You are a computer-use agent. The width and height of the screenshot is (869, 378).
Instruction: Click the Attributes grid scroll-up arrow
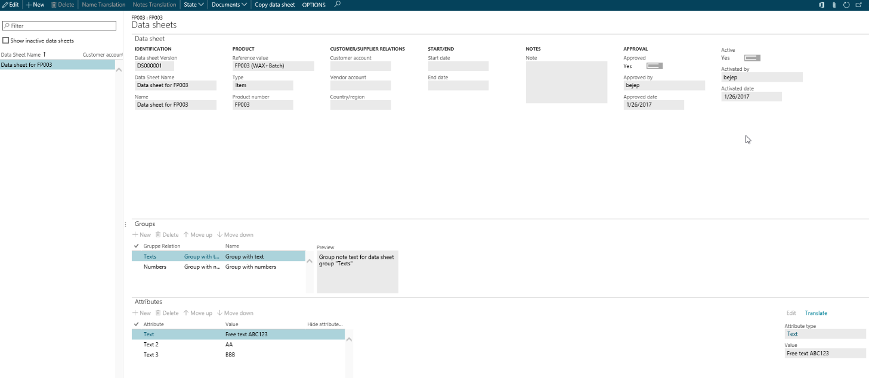[x=349, y=340]
